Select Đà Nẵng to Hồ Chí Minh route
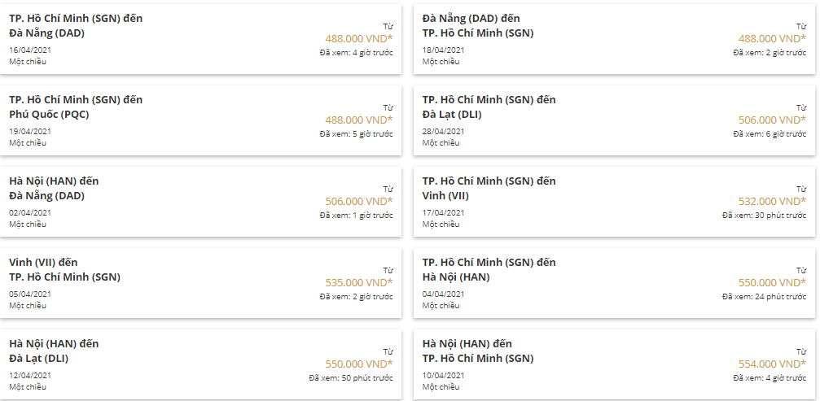This screenshot has height=401, width=820. [478, 25]
